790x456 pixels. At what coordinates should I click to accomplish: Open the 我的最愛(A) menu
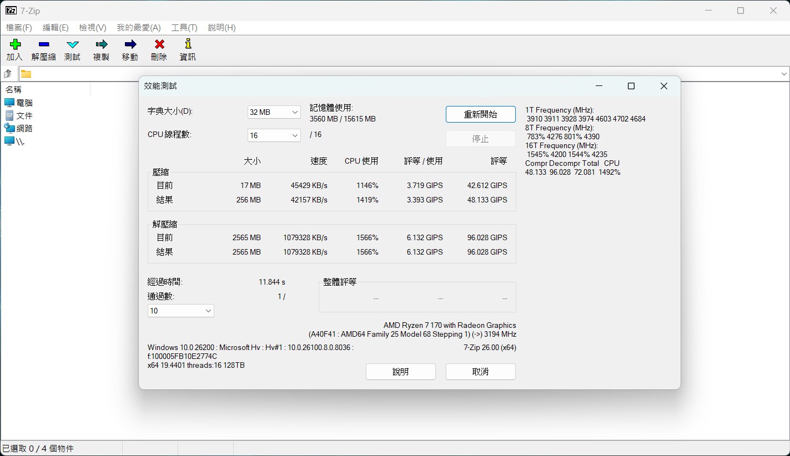pos(139,28)
